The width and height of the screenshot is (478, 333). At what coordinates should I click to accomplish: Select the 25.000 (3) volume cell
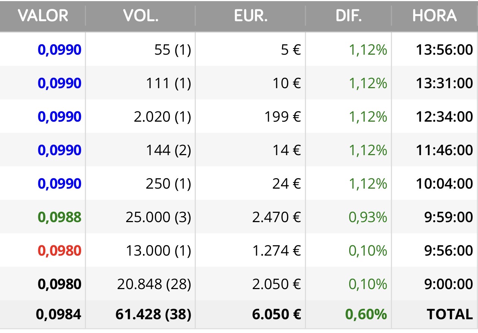[x=158, y=217]
